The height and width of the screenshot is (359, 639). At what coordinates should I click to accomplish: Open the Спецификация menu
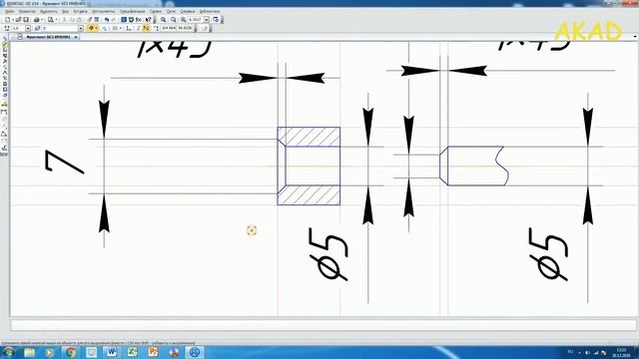(133, 11)
